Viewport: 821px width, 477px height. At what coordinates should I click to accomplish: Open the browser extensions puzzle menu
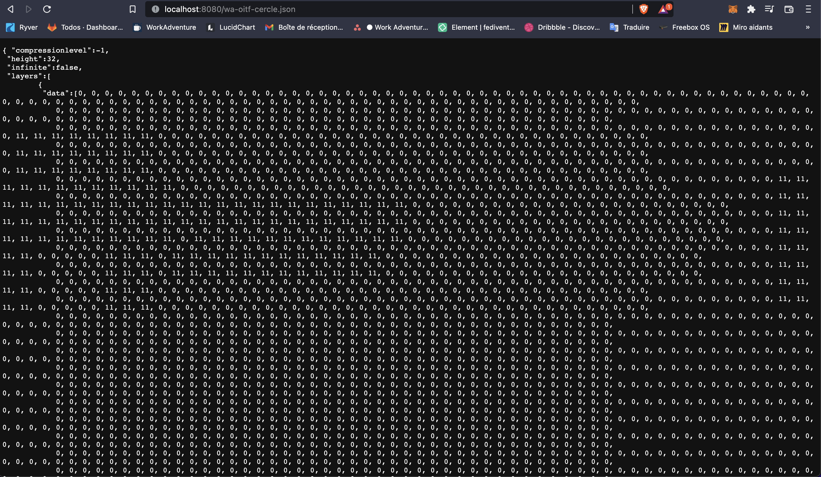(752, 9)
